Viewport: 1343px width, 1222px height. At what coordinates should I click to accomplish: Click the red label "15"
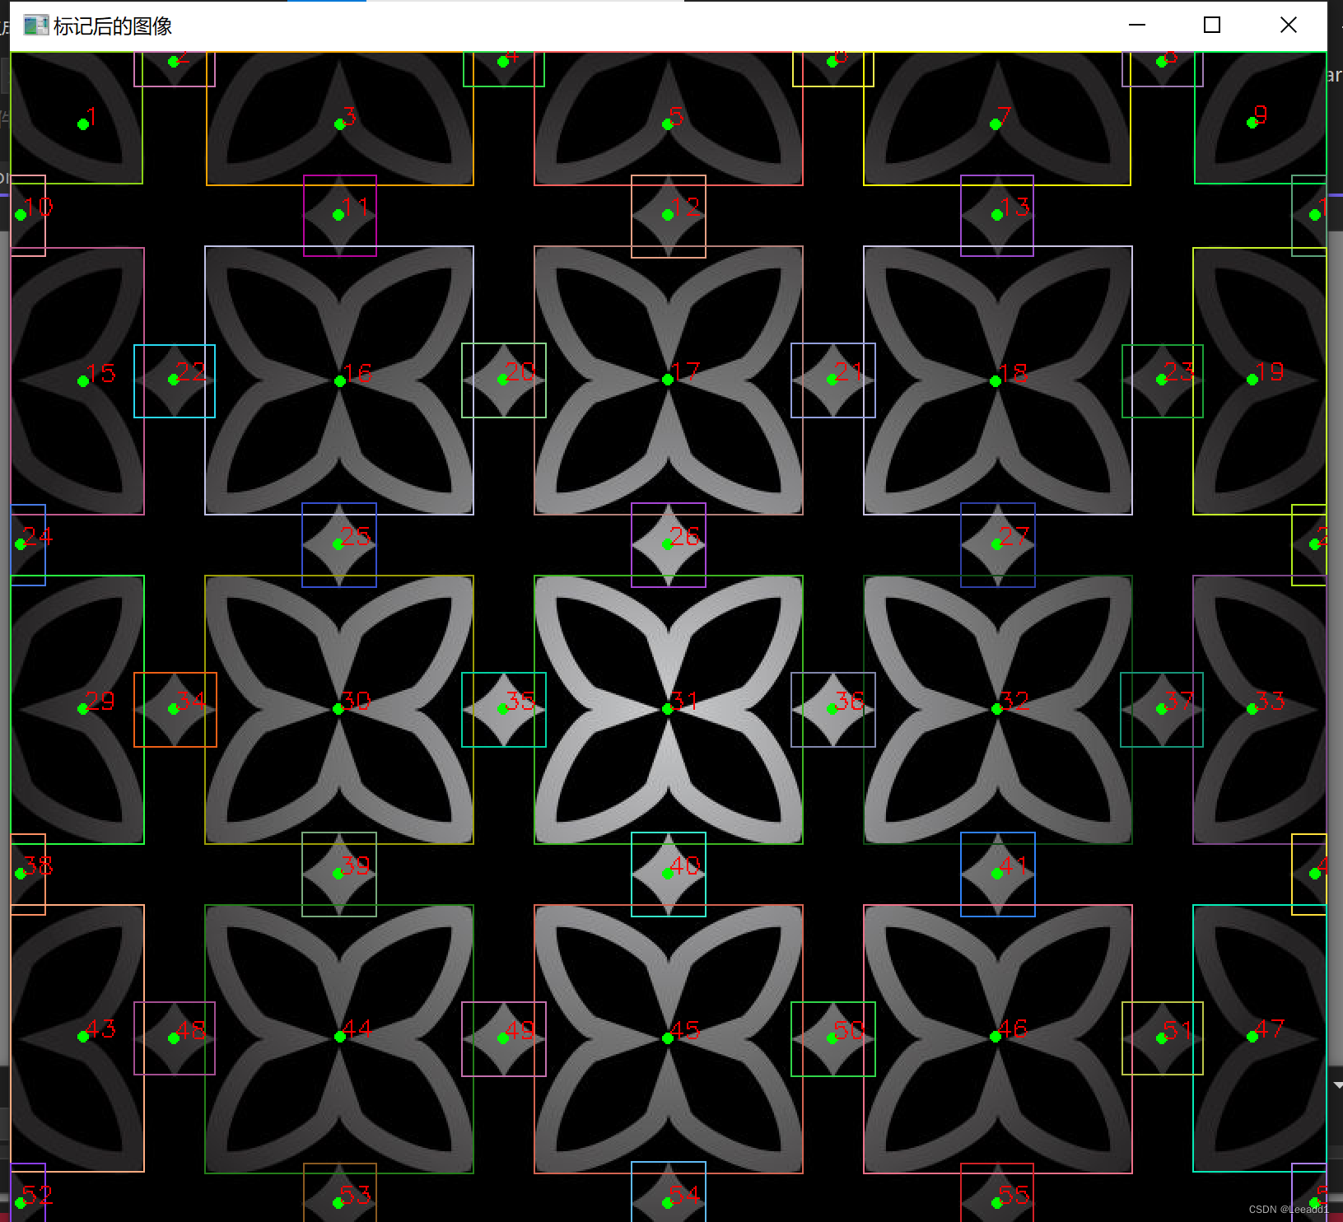pyautogui.click(x=100, y=373)
